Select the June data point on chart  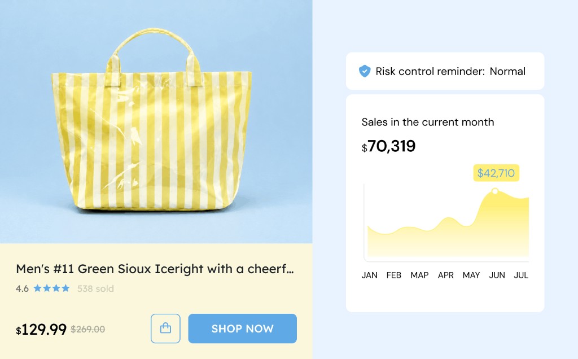click(495, 191)
